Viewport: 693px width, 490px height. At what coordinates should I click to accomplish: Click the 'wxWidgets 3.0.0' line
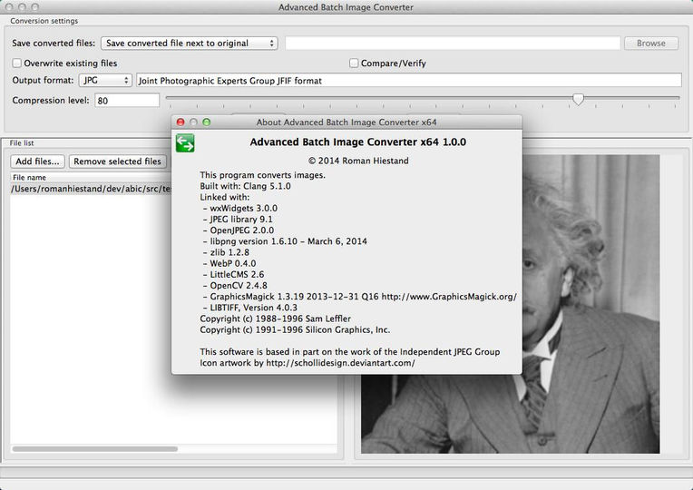(x=240, y=209)
